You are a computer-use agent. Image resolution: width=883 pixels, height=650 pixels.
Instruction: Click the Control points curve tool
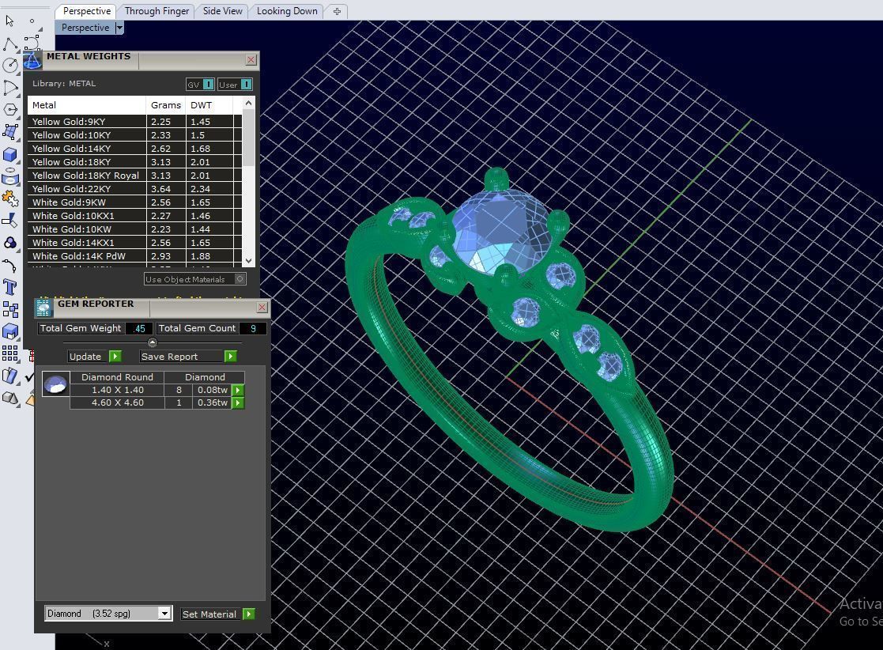pyautogui.click(x=32, y=42)
